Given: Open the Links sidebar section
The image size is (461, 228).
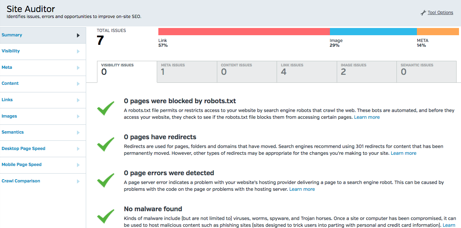Looking at the screenshot, I should click(x=43, y=100).
